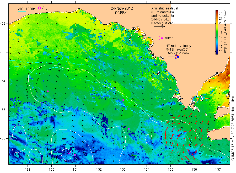Viewport: 236px width, 173px height.
Task: Click the '24-Nov-2012' date title
Action: pyautogui.click(x=122, y=8)
